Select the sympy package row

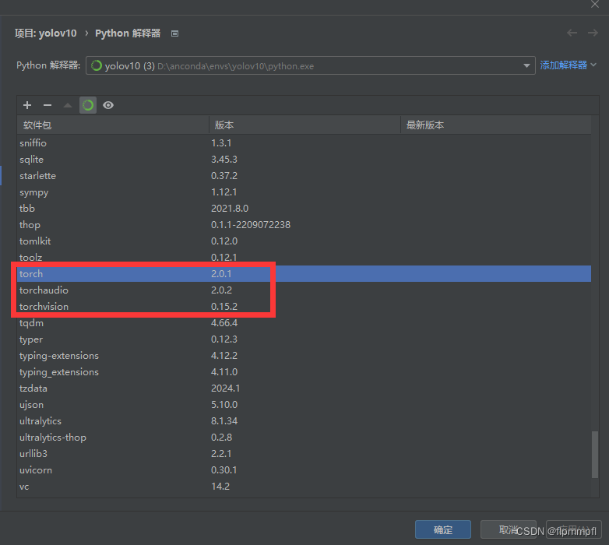coord(304,192)
